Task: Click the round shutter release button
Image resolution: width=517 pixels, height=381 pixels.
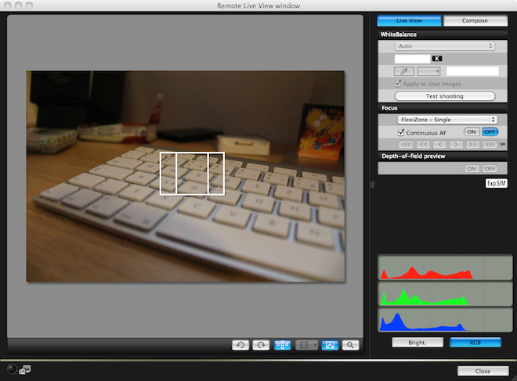Action: (12, 368)
